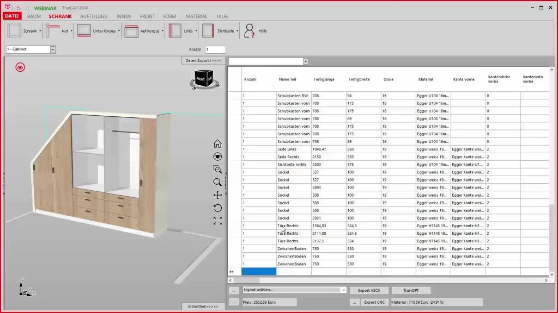Click Export CNC button
This screenshot has width=558, height=313.
pyautogui.click(x=374, y=302)
